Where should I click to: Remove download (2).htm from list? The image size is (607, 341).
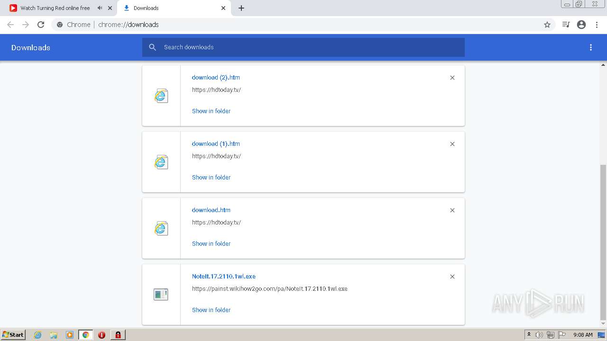tap(452, 78)
